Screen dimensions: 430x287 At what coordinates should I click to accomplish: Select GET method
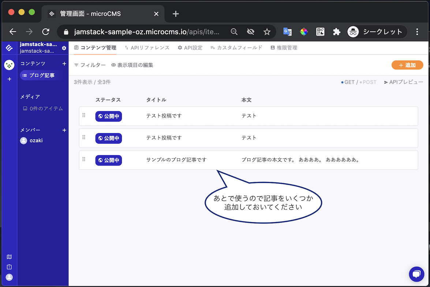[348, 82]
